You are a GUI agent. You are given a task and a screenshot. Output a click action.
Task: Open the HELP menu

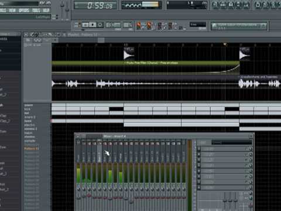[46, 11]
